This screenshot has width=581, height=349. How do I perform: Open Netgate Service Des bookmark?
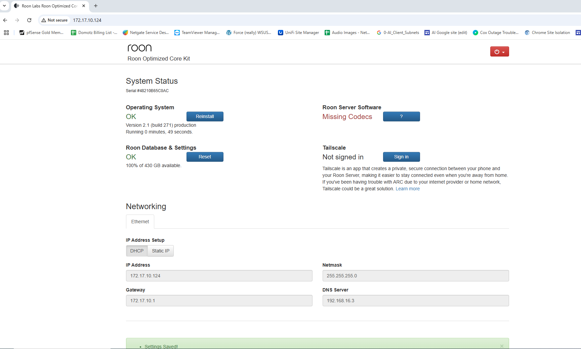pyautogui.click(x=146, y=33)
